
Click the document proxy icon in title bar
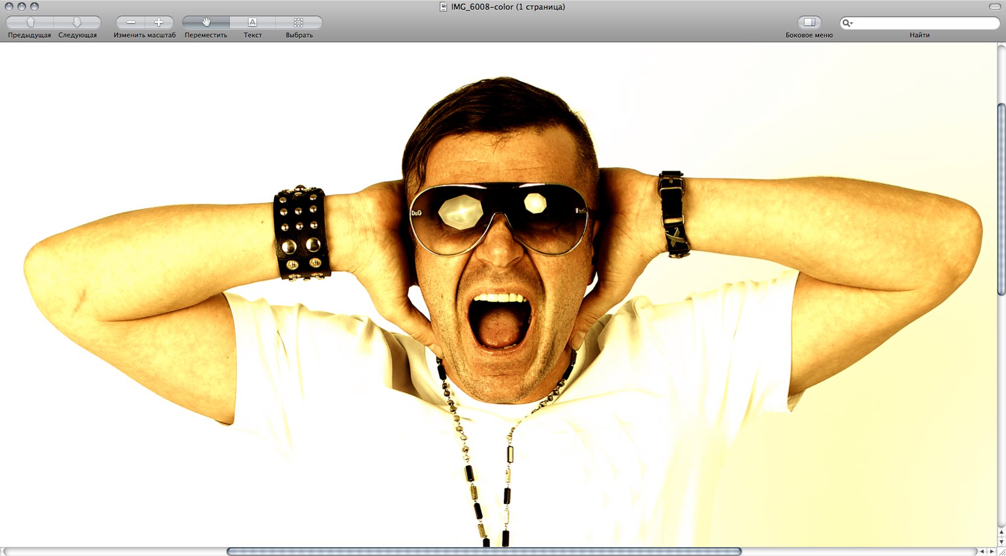(x=443, y=7)
